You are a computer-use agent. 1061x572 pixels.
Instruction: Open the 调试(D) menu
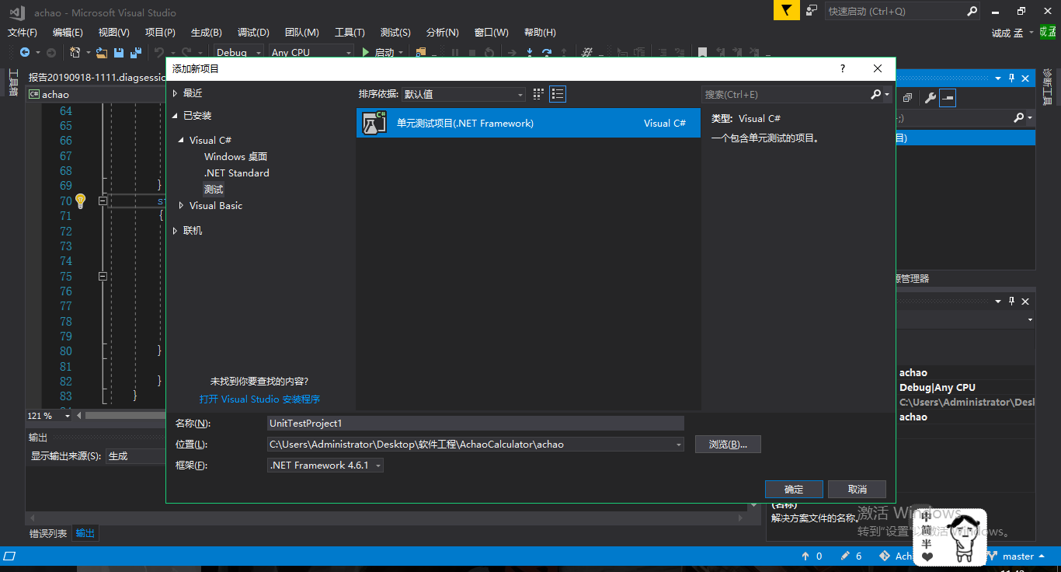pyautogui.click(x=253, y=32)
